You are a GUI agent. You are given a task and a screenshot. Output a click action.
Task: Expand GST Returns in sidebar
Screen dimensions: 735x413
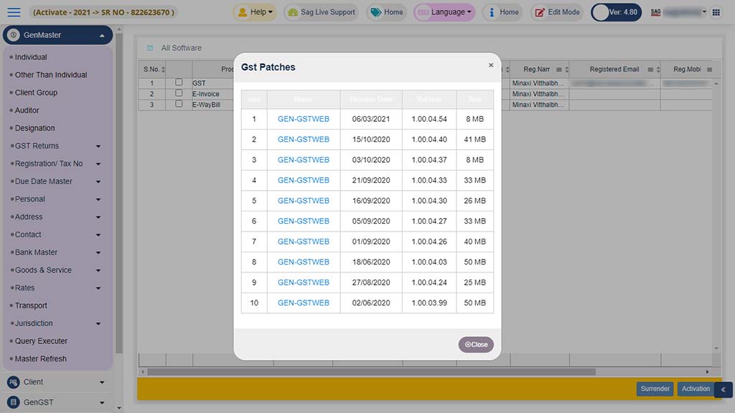(x=57, y=146)
